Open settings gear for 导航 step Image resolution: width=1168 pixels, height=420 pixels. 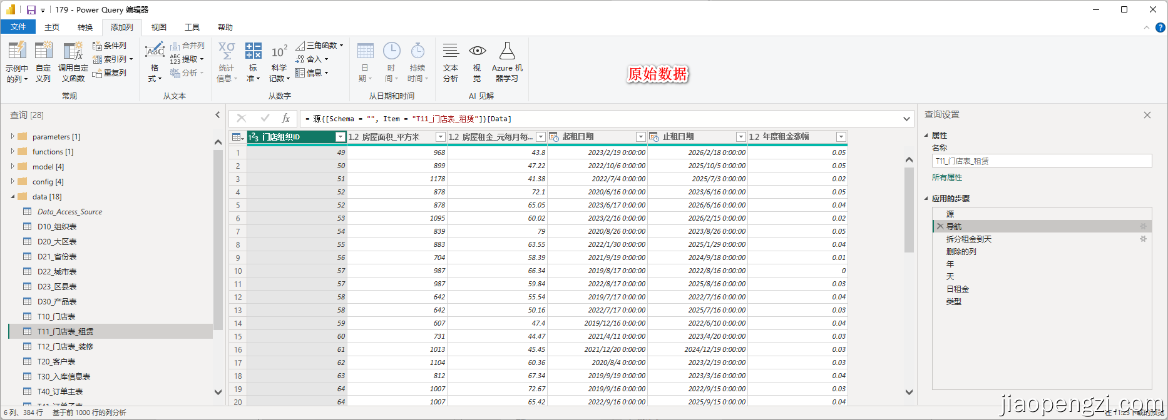click(1143, 227)
